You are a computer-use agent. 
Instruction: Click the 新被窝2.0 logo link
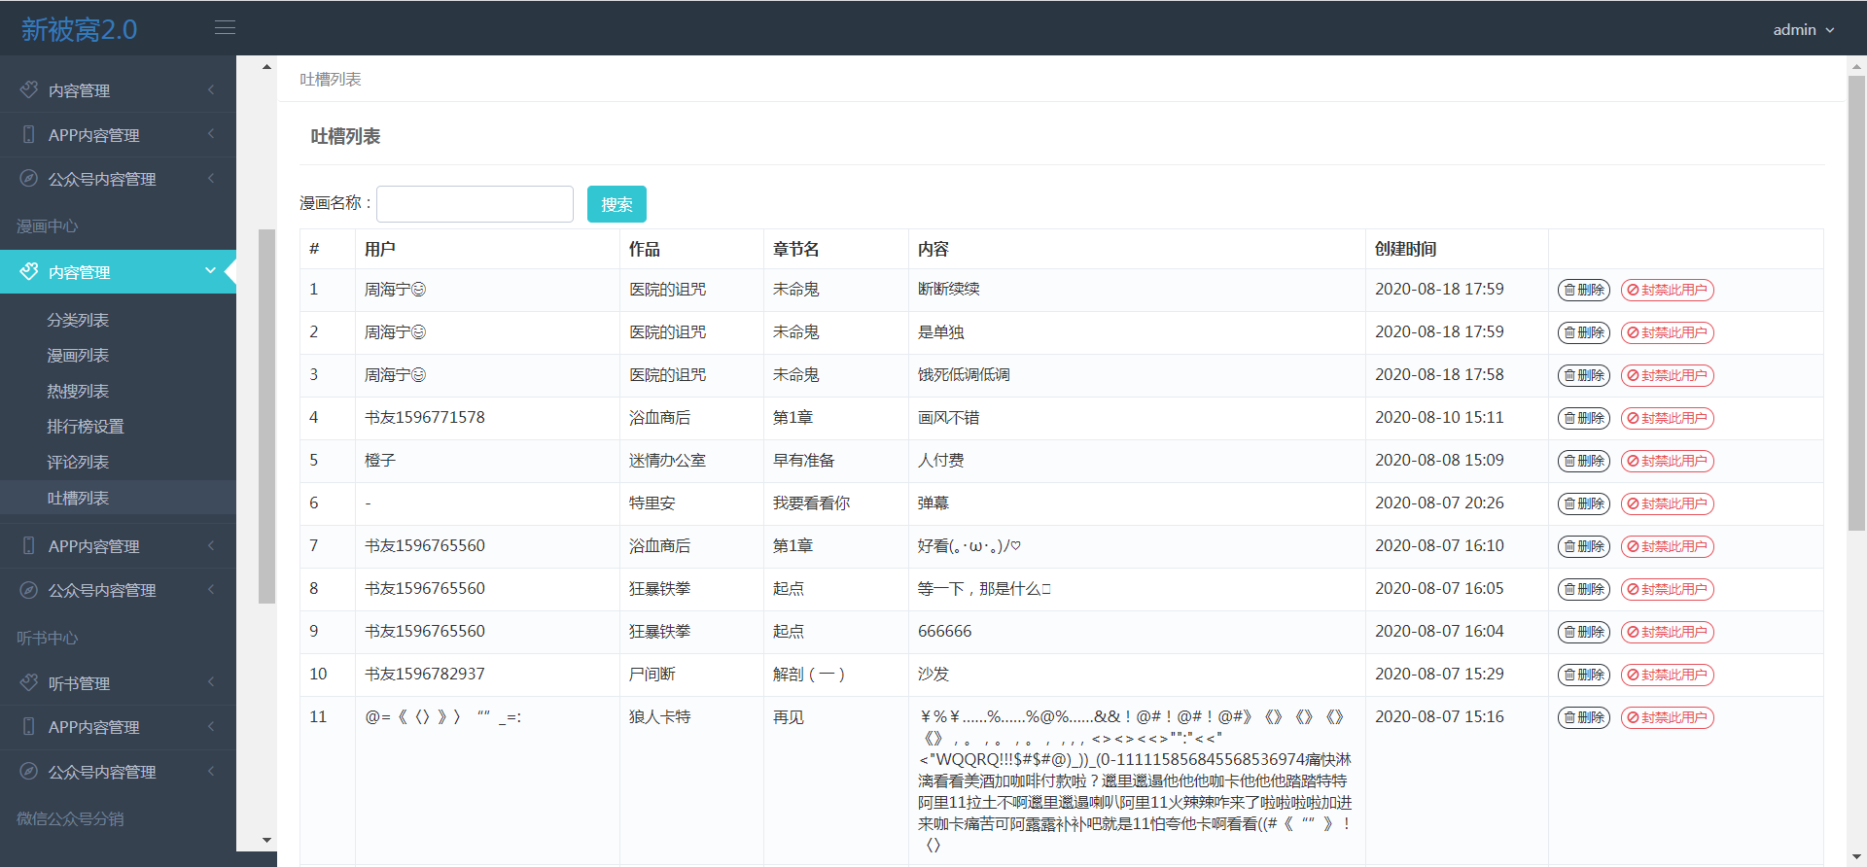(79, 29)
